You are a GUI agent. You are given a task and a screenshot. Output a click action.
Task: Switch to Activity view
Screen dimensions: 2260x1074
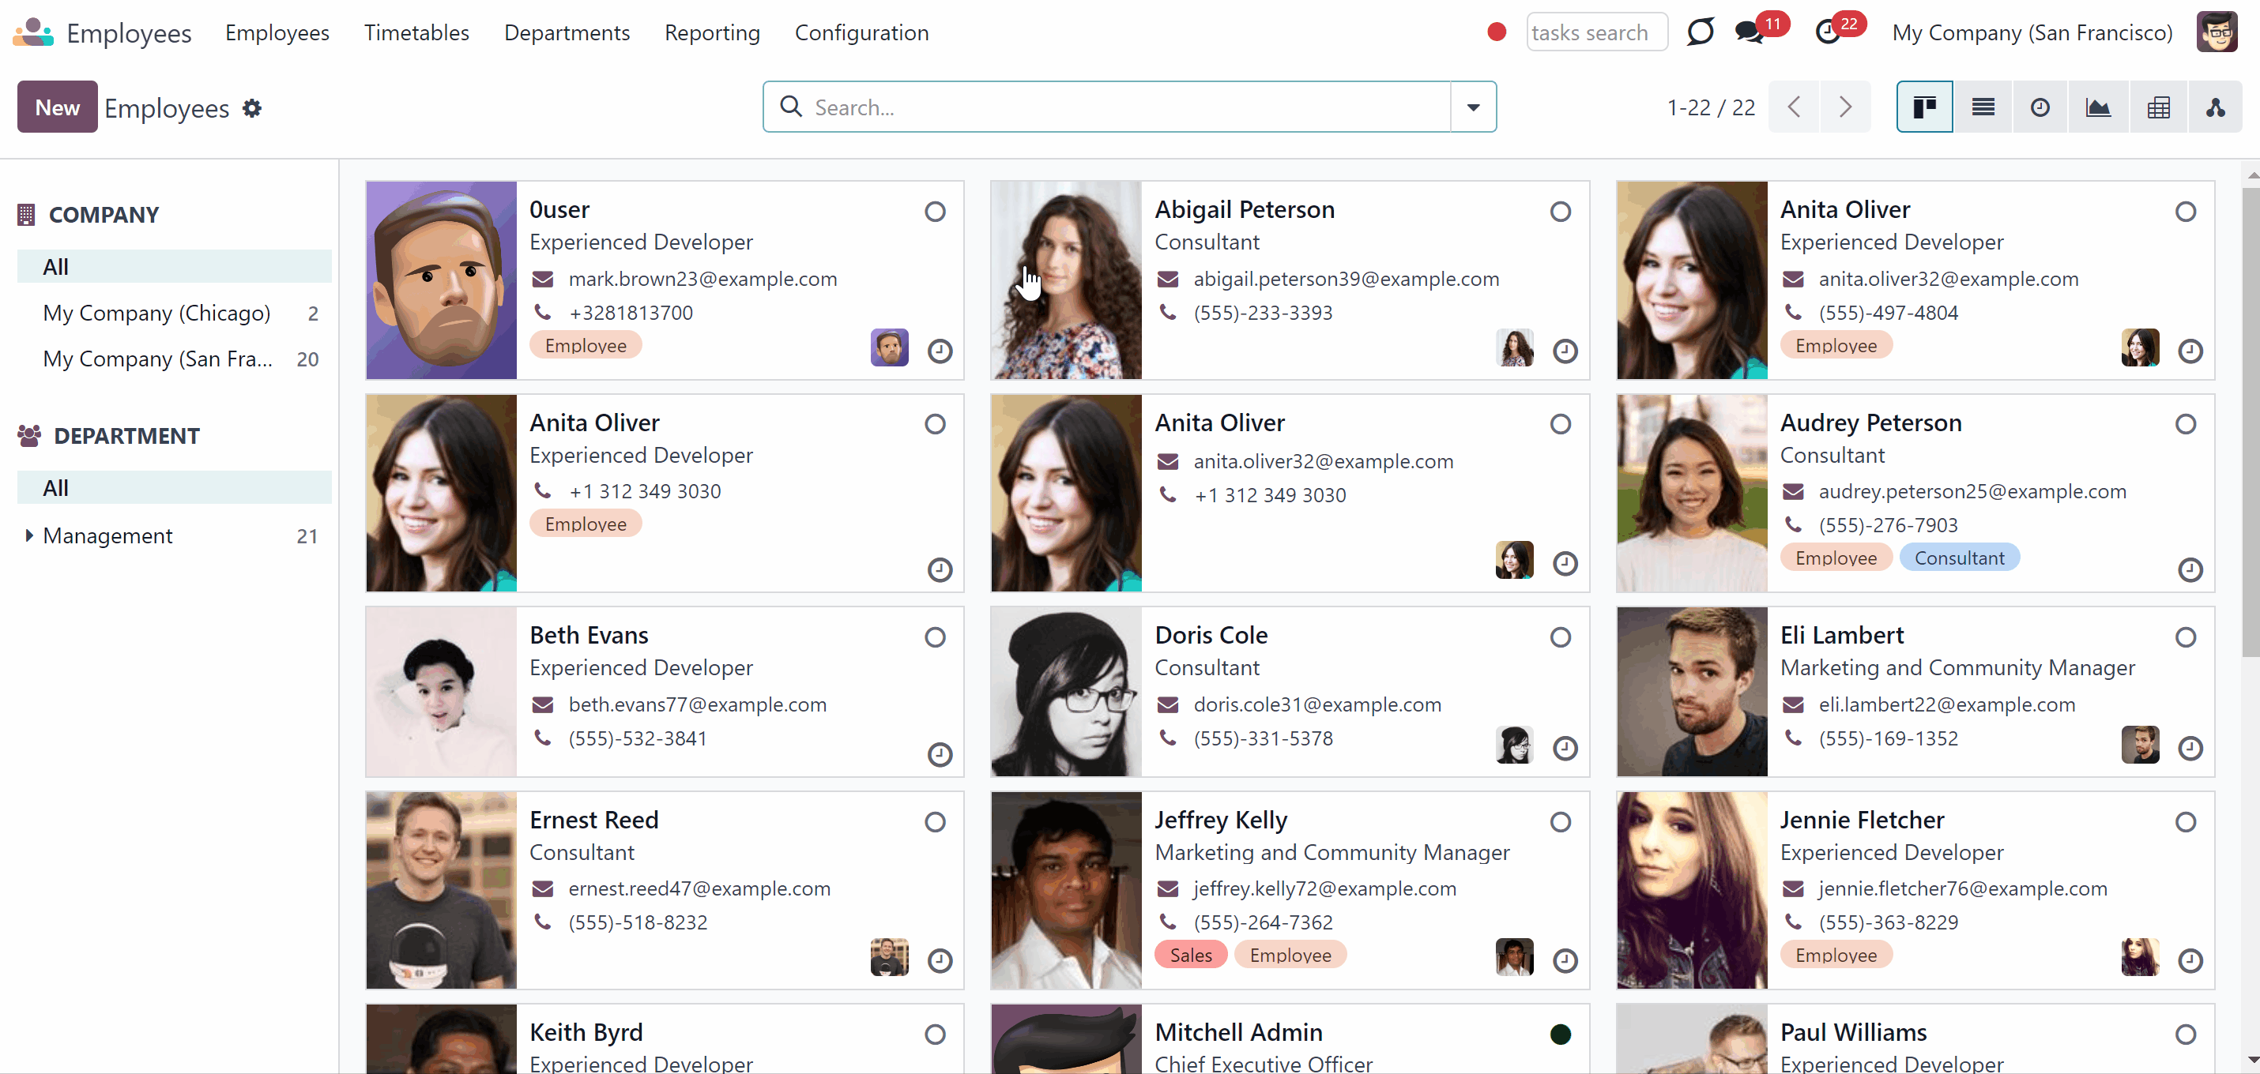point(2040,107)
